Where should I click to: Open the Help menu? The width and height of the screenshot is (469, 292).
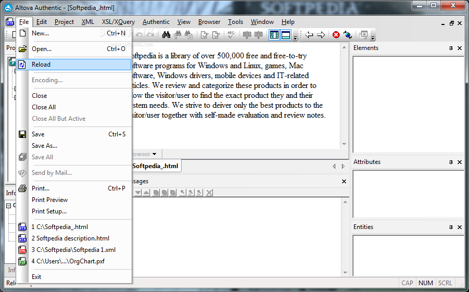coord(288,22)
